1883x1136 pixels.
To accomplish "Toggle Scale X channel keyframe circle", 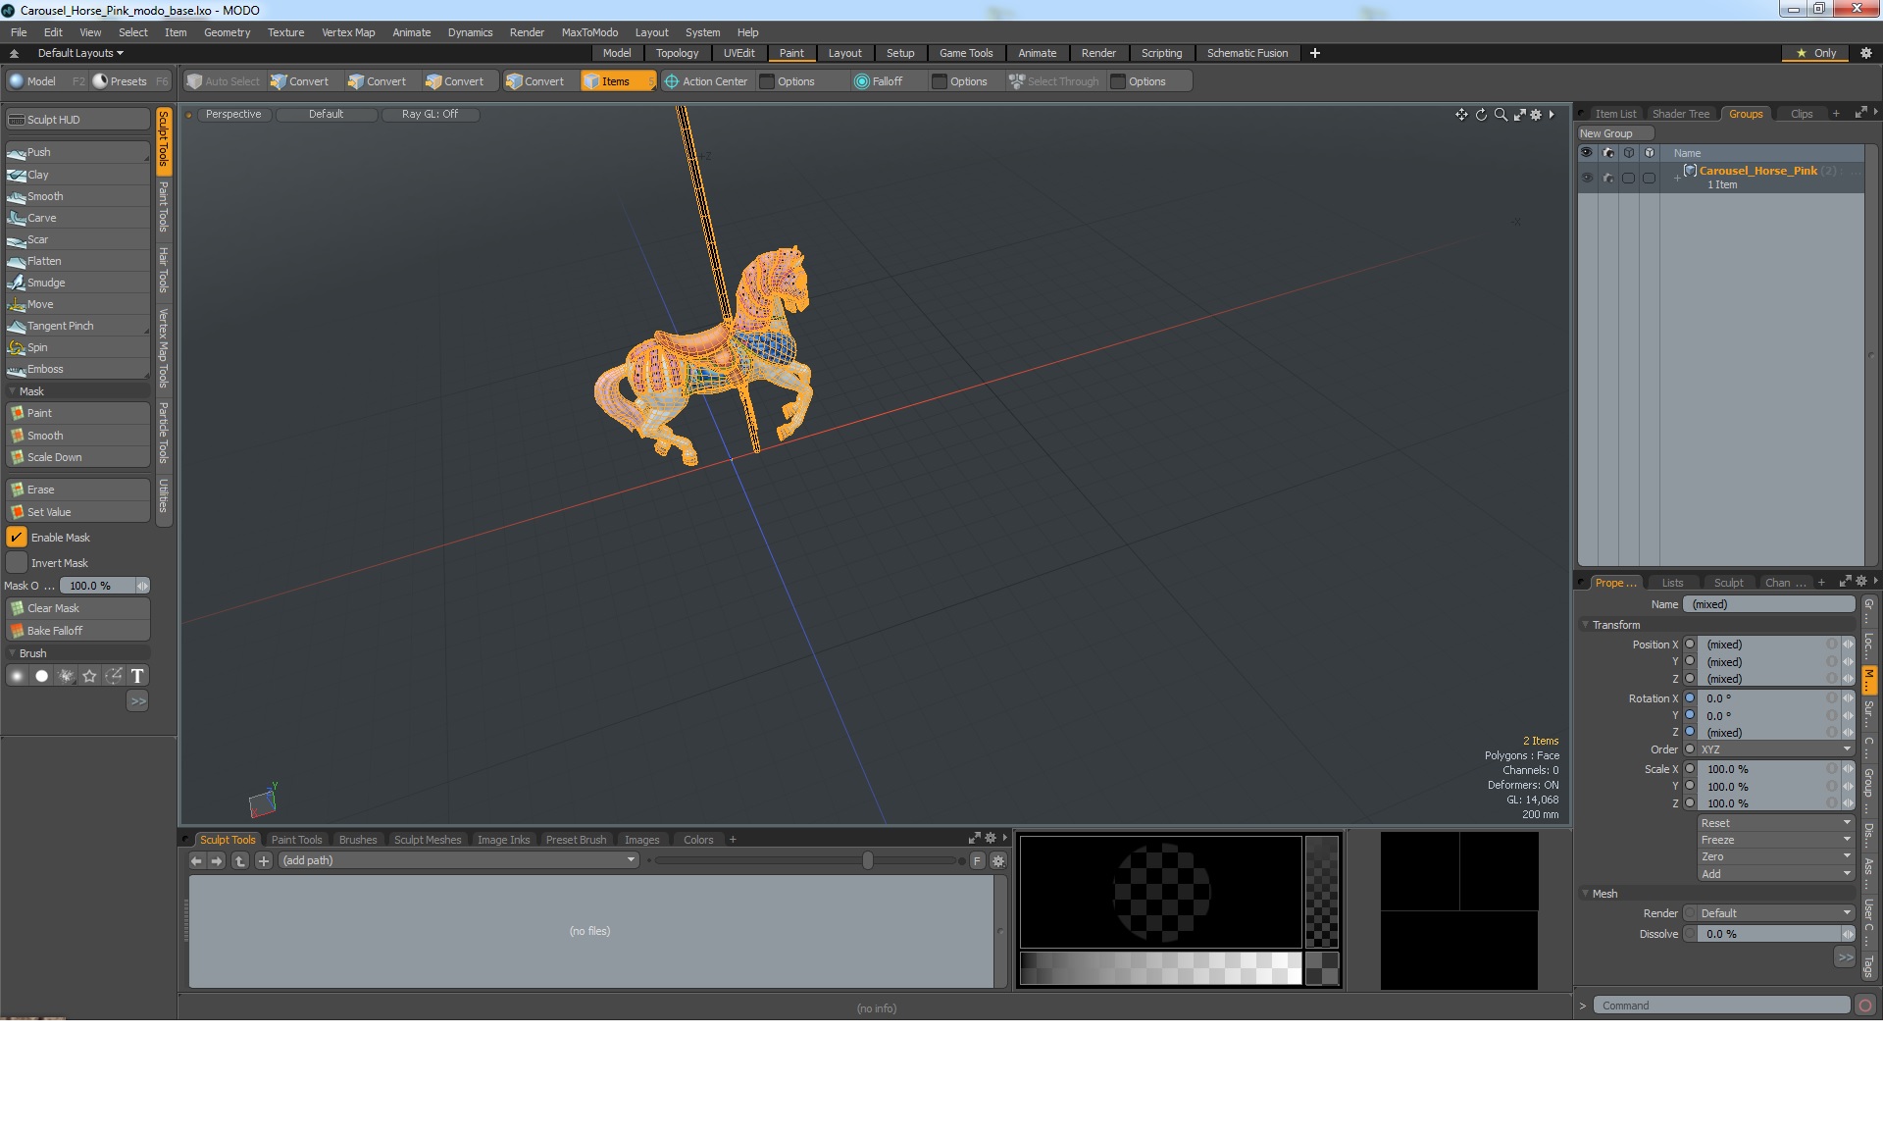I will pyautogui.click(x=1690, y=769).
